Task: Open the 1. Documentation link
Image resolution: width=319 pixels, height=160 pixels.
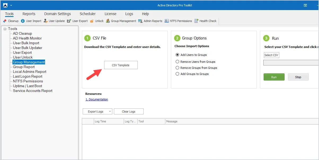Action: (x=97, y=99)
